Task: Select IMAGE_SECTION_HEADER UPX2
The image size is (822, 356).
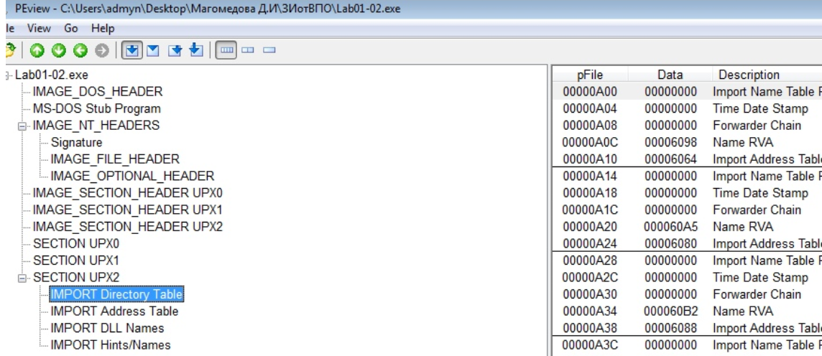Action: 127,227
